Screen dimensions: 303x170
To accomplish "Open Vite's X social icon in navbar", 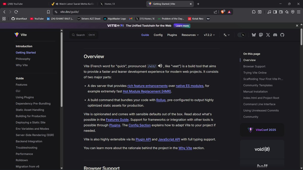I will click(268, 35).
